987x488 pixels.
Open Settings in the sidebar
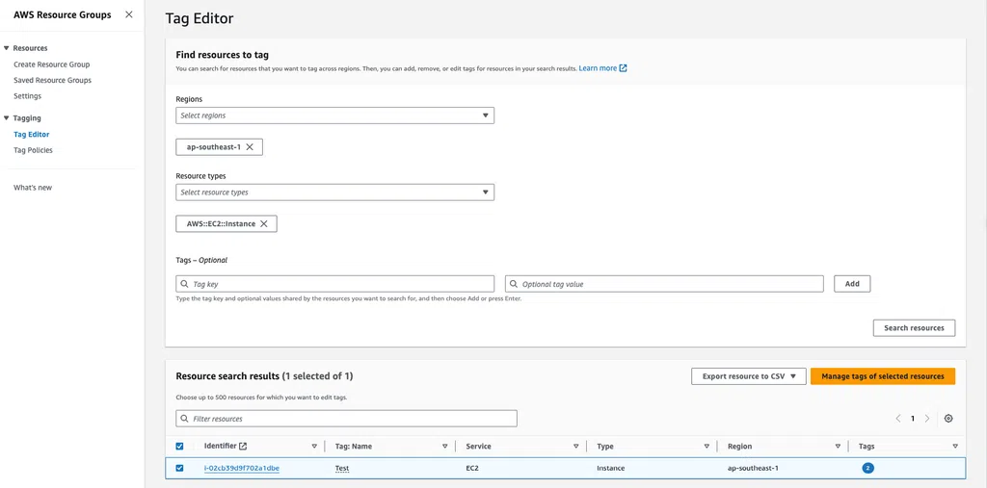click(28, 96)
